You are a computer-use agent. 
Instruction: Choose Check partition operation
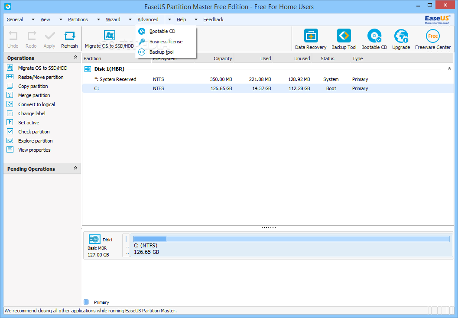[34, 132]
